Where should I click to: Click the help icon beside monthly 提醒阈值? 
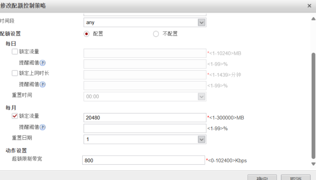43,127
